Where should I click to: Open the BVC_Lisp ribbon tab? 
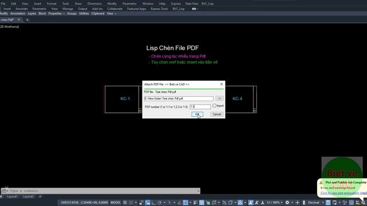pyautogui.click(x=178, y=9)
